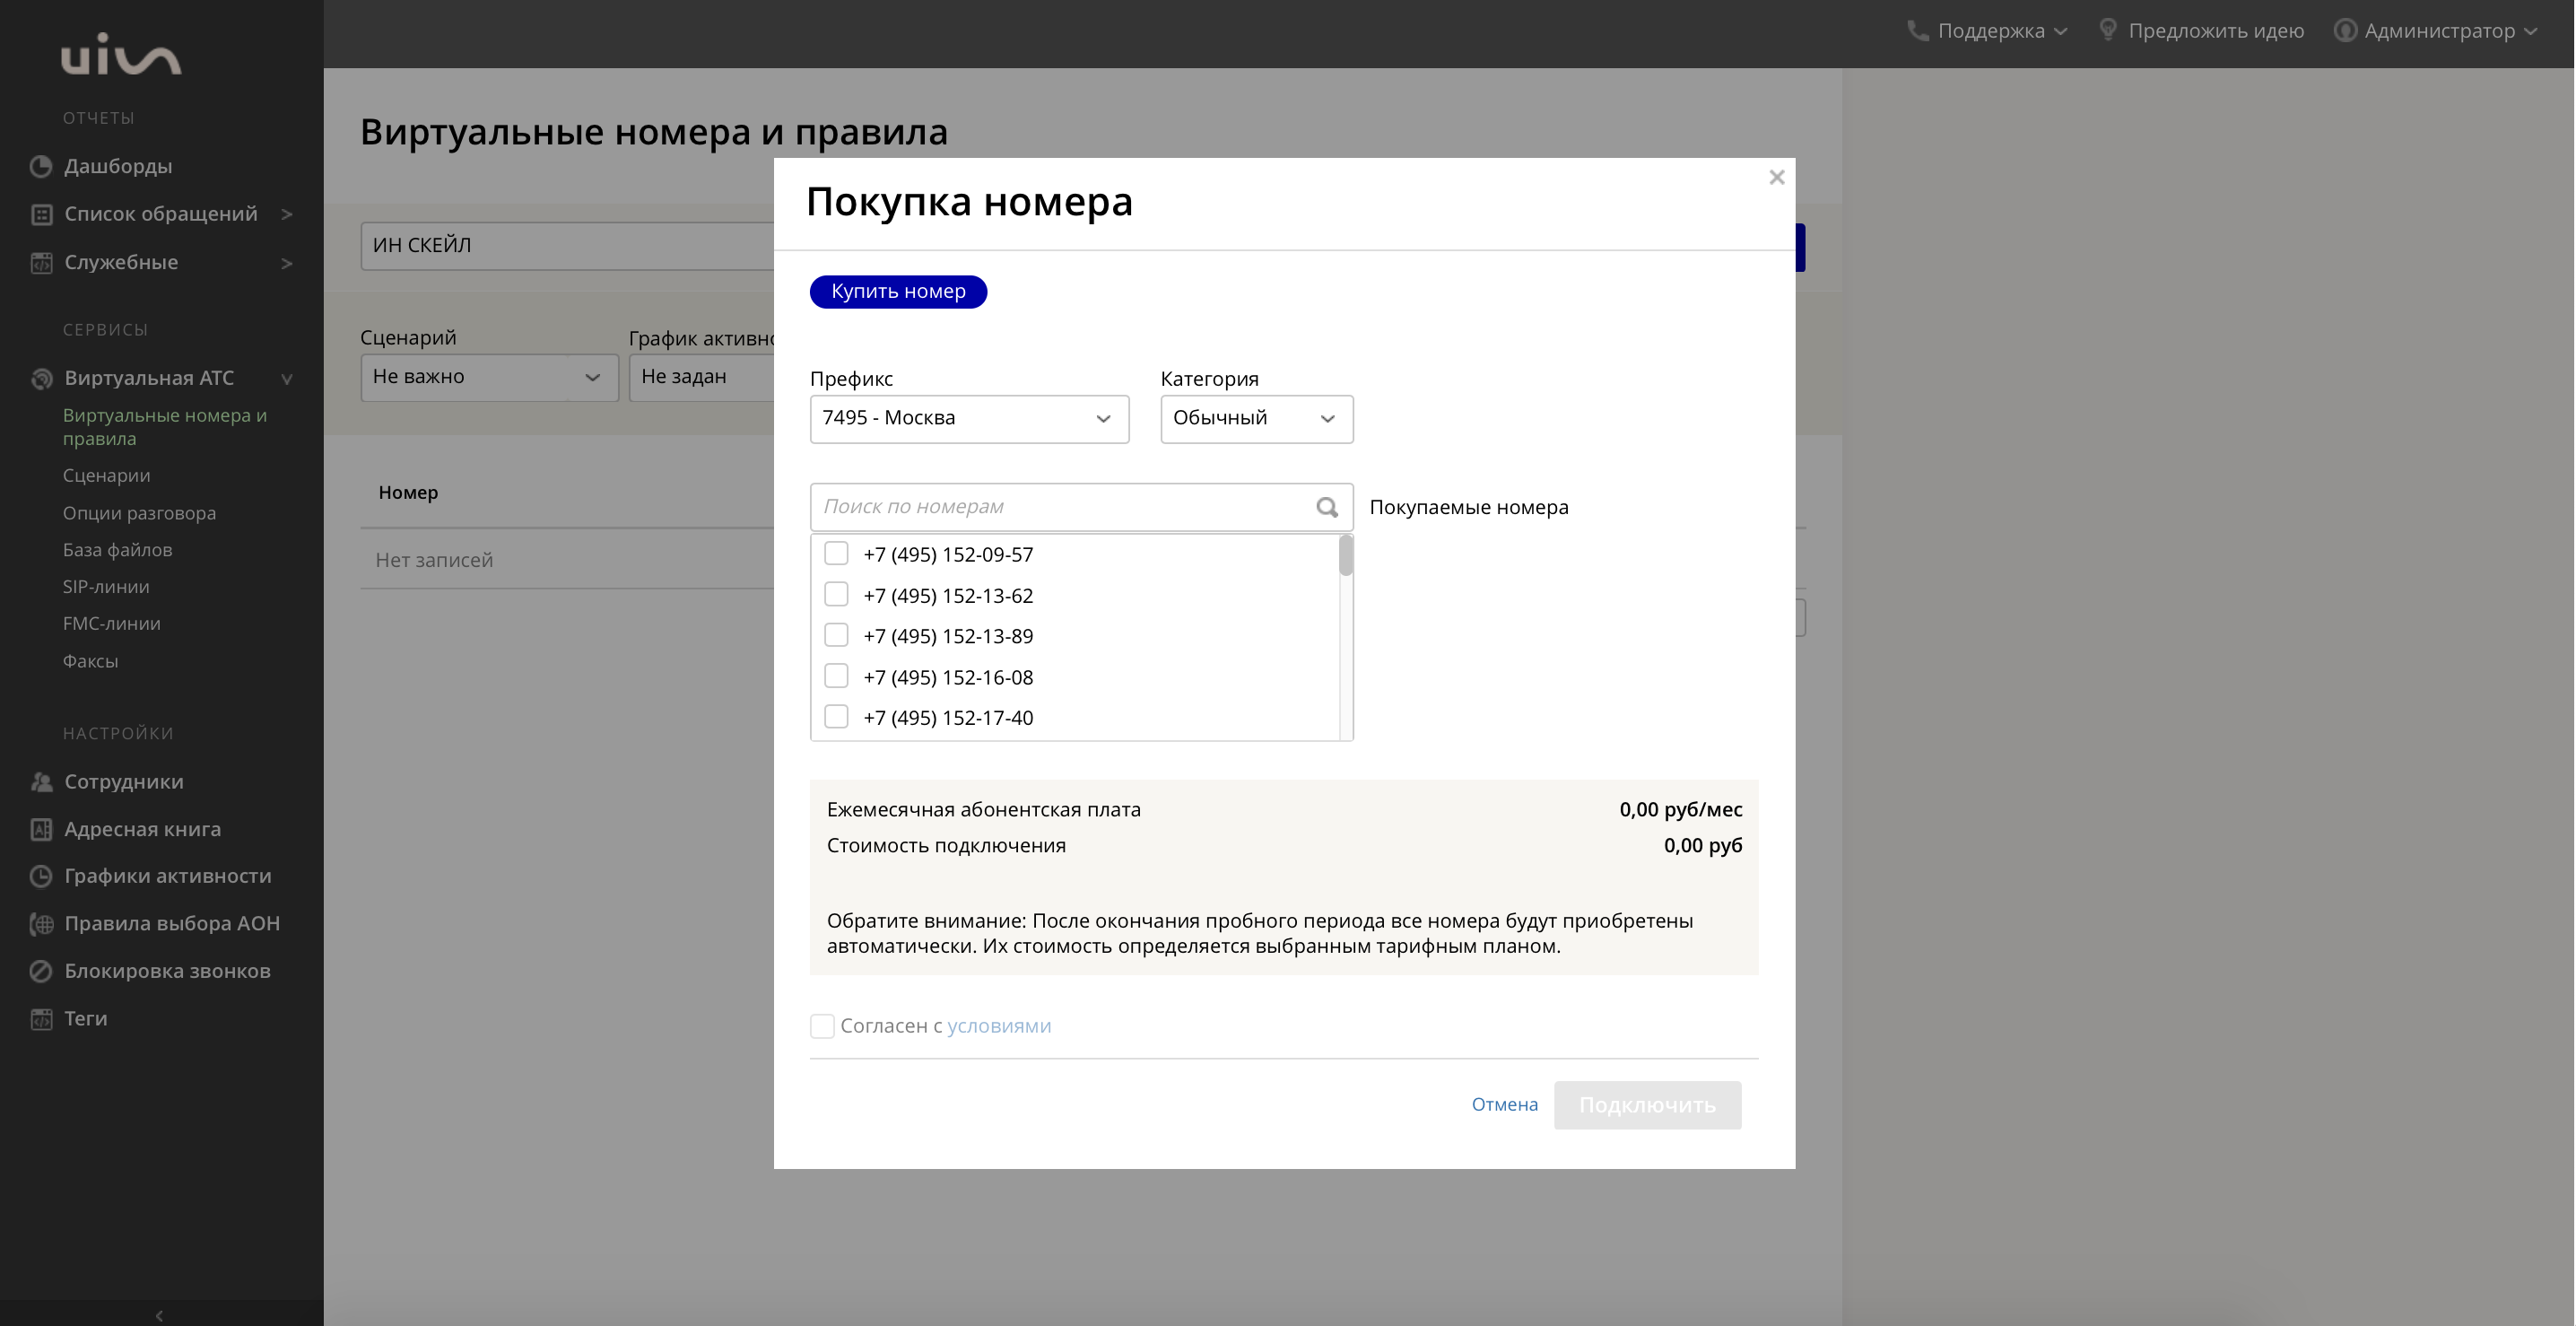Check number +7 (495) 152-13-89
Screen dimensions: 2576x1326
tap(836, 636)
